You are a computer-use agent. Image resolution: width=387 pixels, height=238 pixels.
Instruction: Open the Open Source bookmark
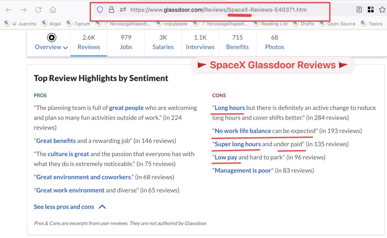click(337, 24)
